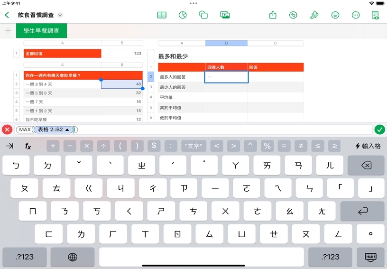Screen dimensions: 387x269
Task: Open the 表格 2::B2 reference dropdown triangle
Action: [x=67, y=130]
